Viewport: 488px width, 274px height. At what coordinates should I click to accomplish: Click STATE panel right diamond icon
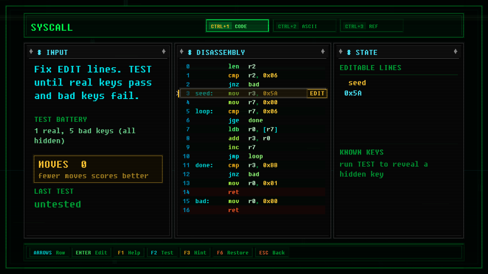(x=456, y=52)
